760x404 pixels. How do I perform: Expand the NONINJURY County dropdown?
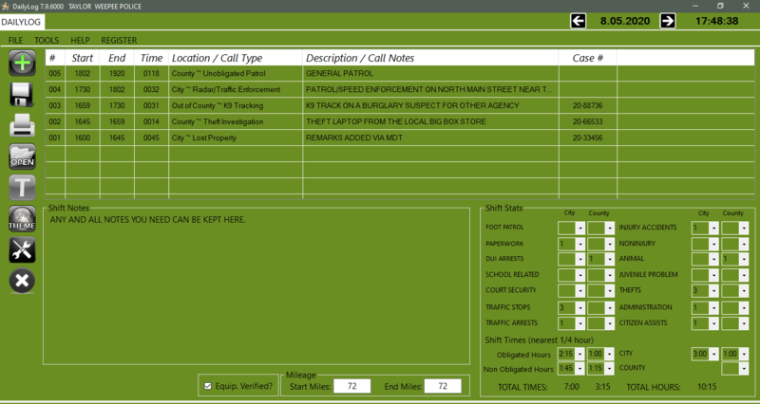coord(744,244)
